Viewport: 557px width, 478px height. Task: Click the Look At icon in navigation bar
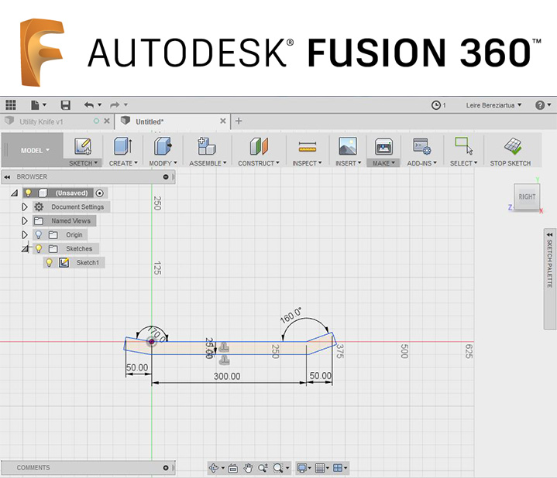233,469
